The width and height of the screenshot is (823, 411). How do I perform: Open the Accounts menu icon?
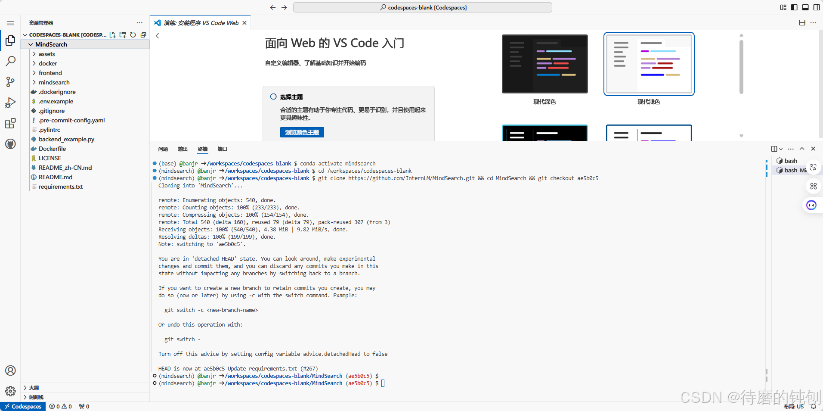pos(10,371)
